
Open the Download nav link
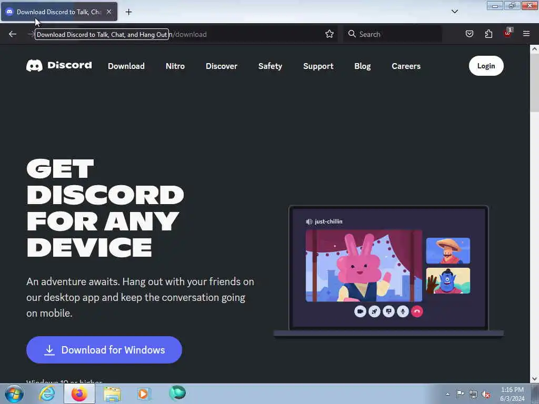(126, 66)
